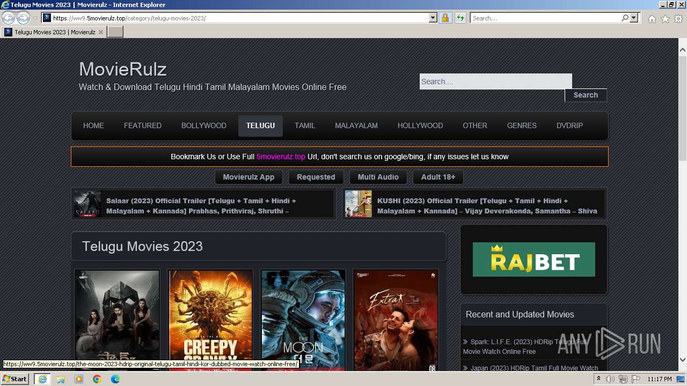Open the File Explorer taskbar icon
The height and width of the screenshot is (386, 687).
(x=61, y=379)
